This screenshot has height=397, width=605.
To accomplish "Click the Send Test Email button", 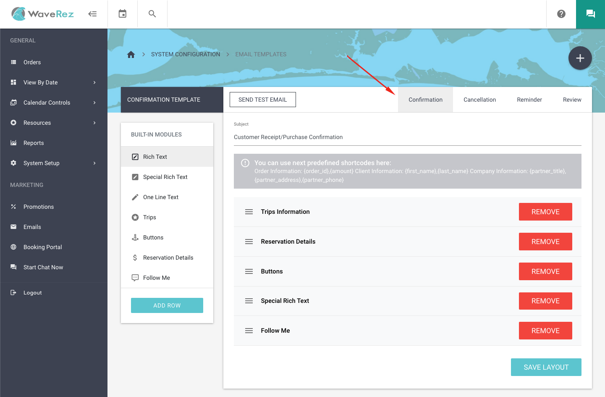I will coord(263,100).
